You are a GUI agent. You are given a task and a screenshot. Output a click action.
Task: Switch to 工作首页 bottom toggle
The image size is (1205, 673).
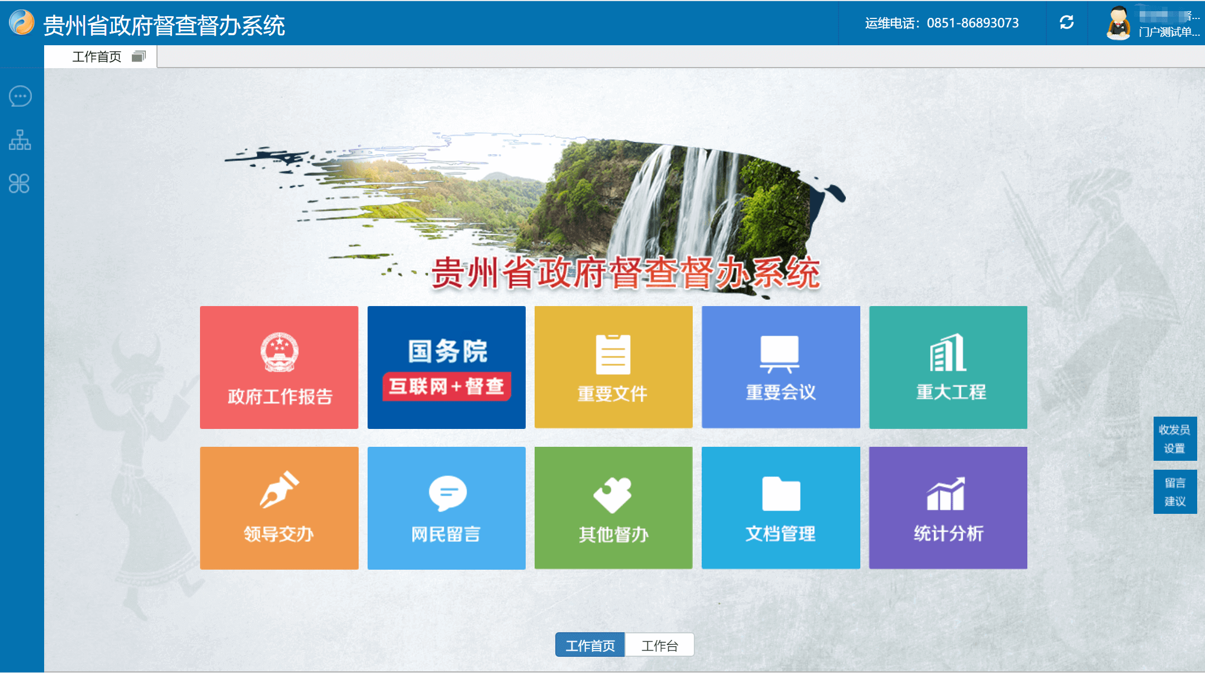tap(590, 645)
